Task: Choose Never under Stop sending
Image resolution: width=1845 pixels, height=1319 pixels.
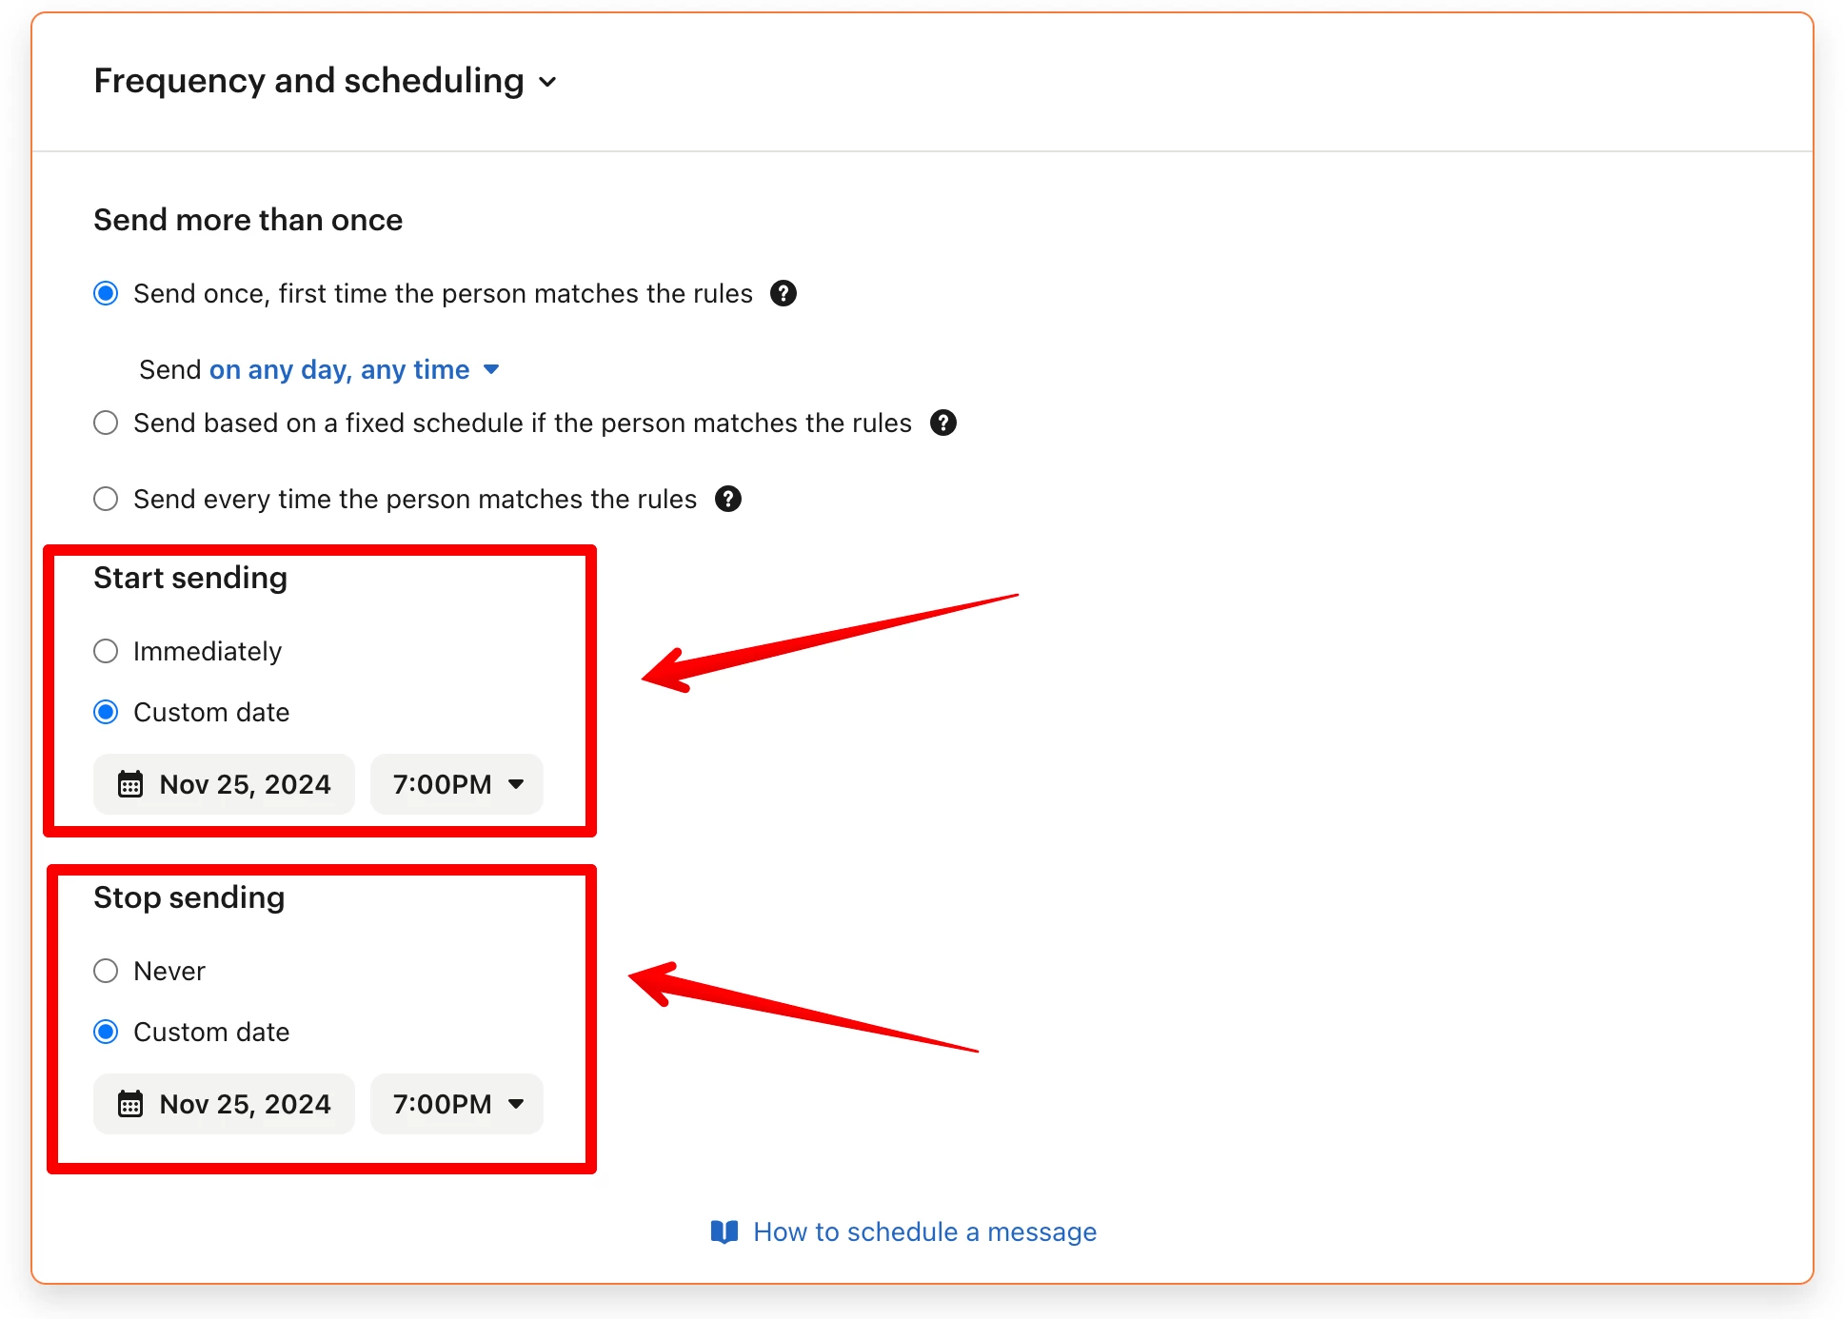Action: 106,971
